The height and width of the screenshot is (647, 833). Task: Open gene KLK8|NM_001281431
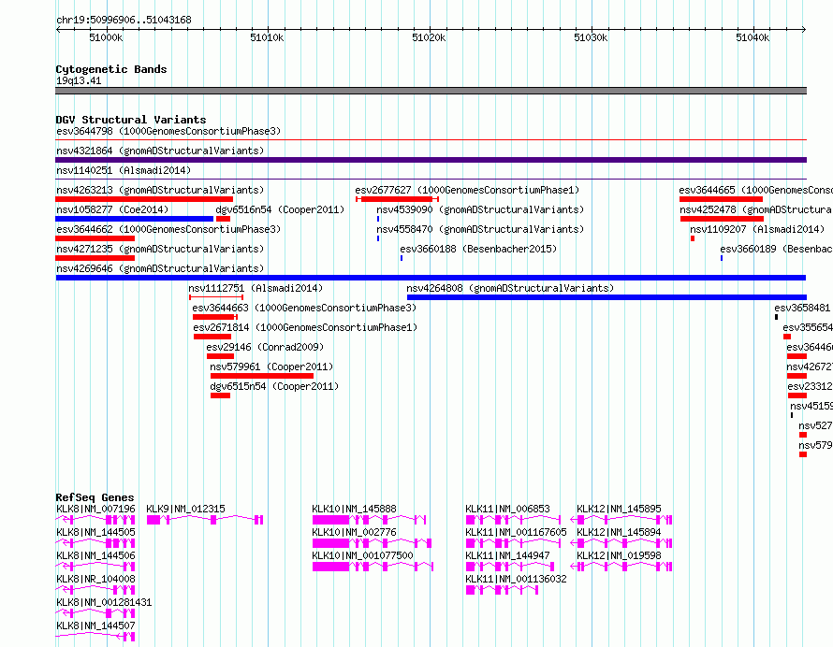pos(104,602)
